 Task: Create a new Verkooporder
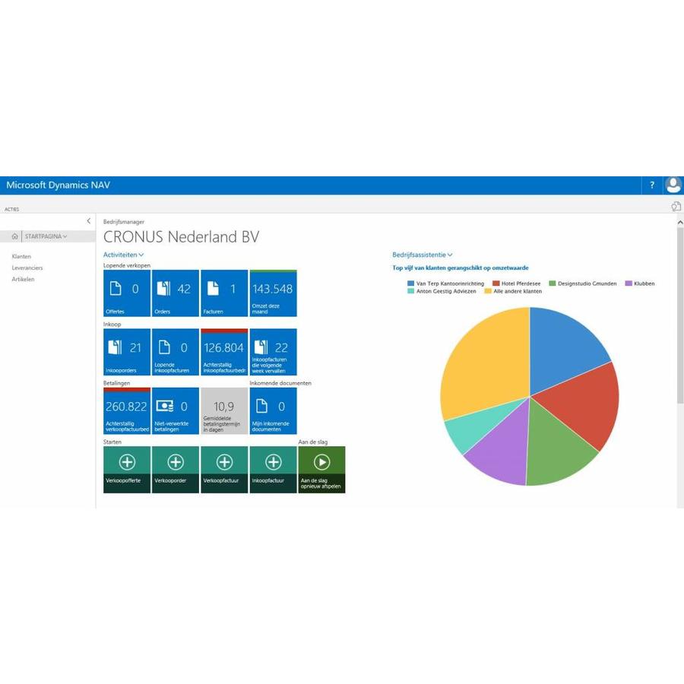(176, 470)
